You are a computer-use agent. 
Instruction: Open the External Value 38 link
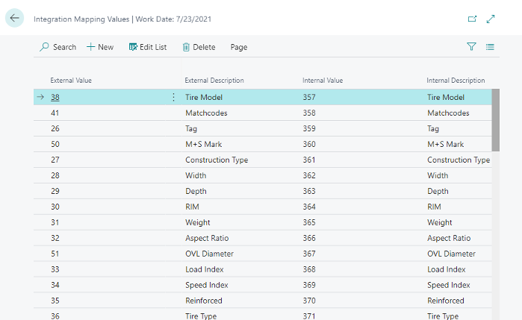point(55,97)
